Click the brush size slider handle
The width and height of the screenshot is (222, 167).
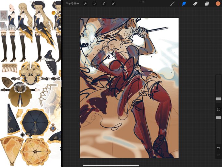(x=218, y=99)
